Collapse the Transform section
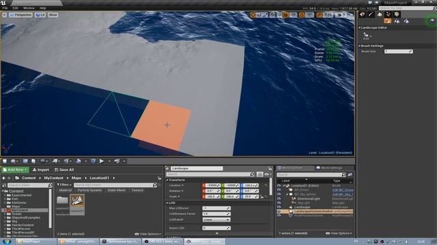Viewport: 437px width, 245px height. click(x=167, y=180)
